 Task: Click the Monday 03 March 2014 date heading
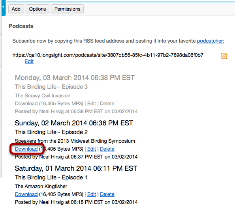(x=75, y=78)
